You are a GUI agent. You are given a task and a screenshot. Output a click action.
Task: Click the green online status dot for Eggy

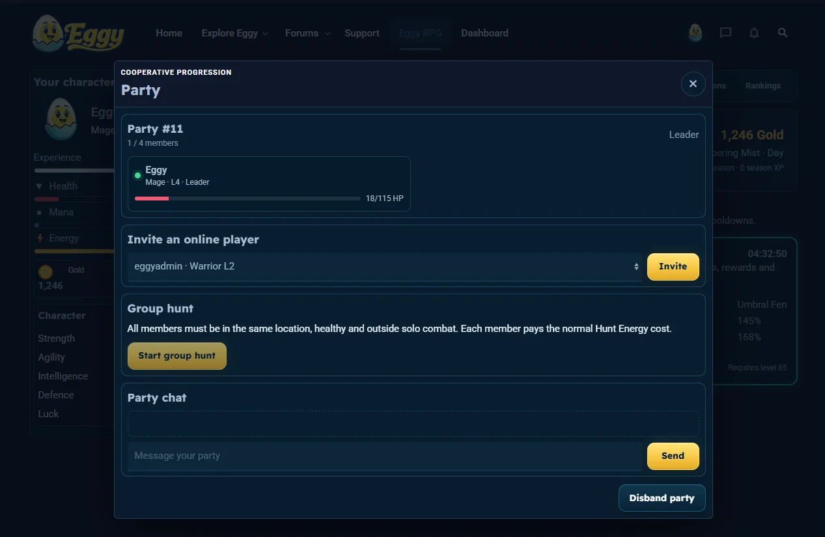point(137,175)
